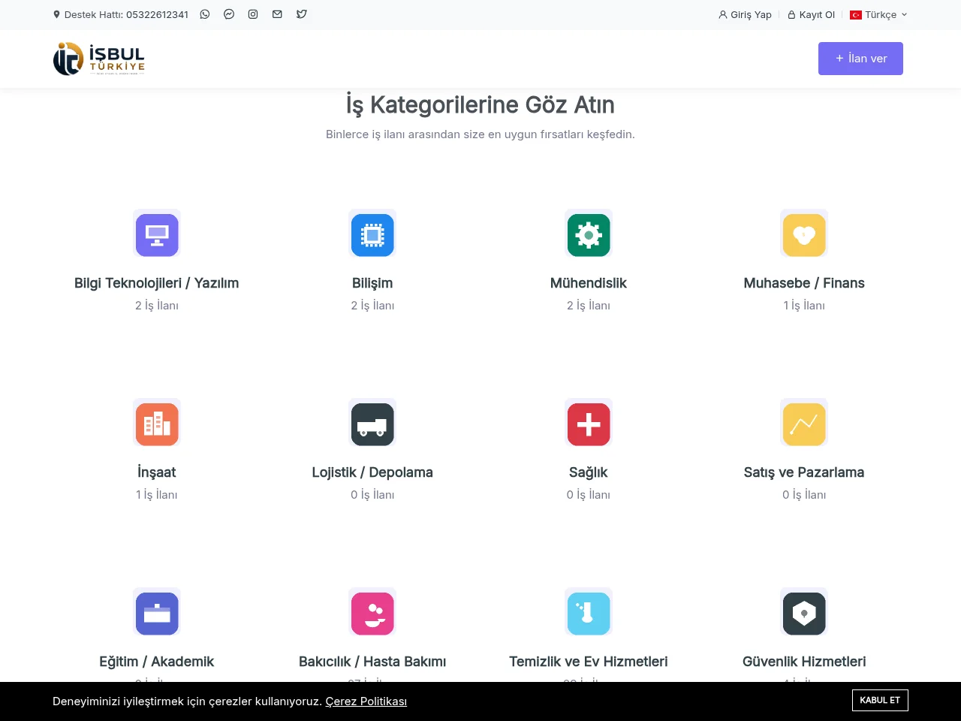Open the Bakıcılık / Hasta Bakımı category title
This screenshot has width=961, height=721.
(x=372, y=662)
